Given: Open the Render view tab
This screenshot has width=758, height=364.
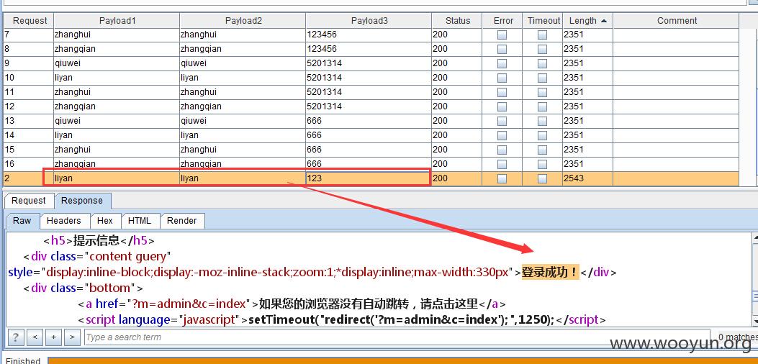Looking at the screenshot, I should click(x=182, y=221).
